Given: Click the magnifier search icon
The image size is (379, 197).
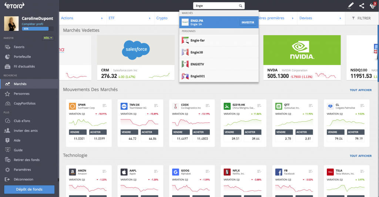Looking at the screenshot, I should pyautogui.click(x=241, y=6).
